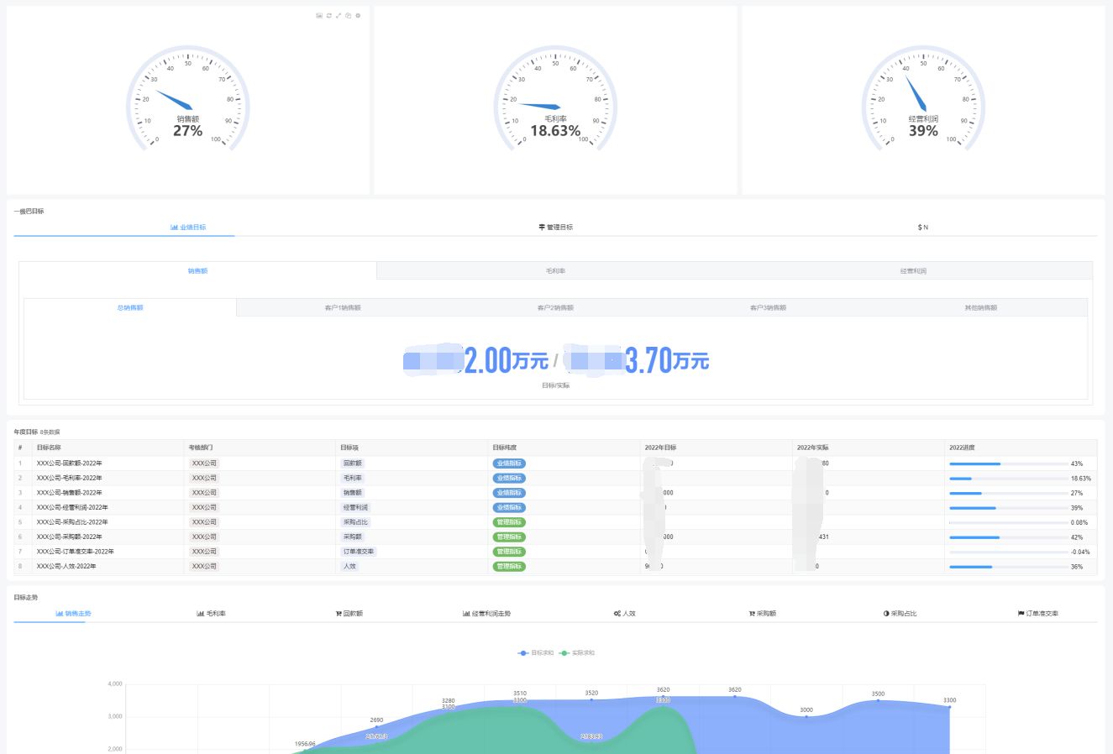Click the fullscreen expand icon on the 销售额 gauge panel
Screen dimensions: 1113x754
coord(339,16)
